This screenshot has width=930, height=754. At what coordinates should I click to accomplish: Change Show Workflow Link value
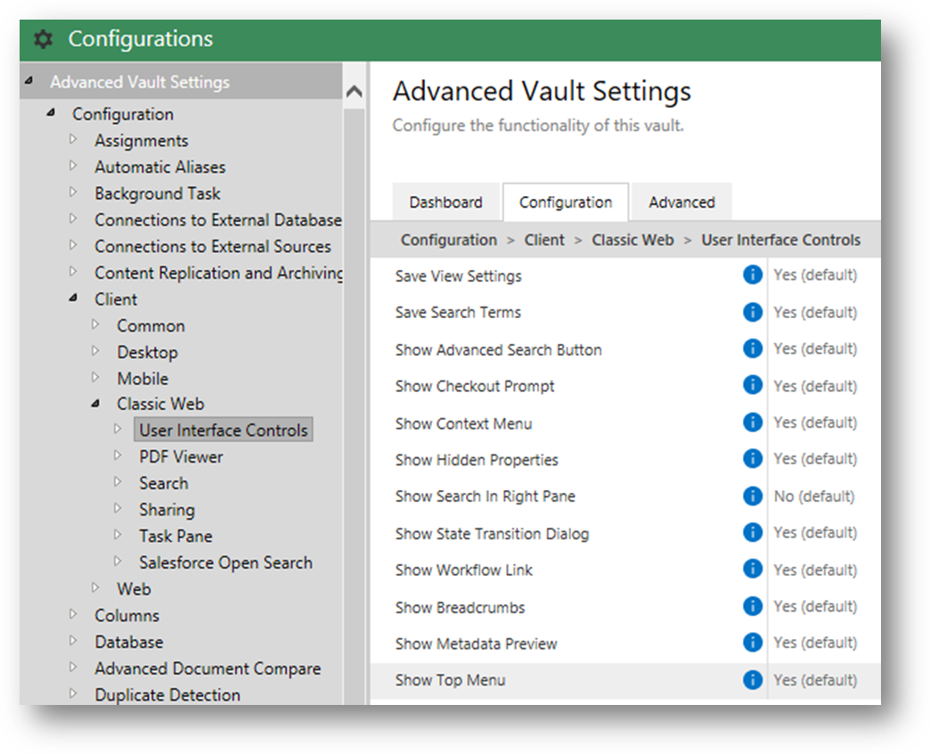tap(815, 570)
